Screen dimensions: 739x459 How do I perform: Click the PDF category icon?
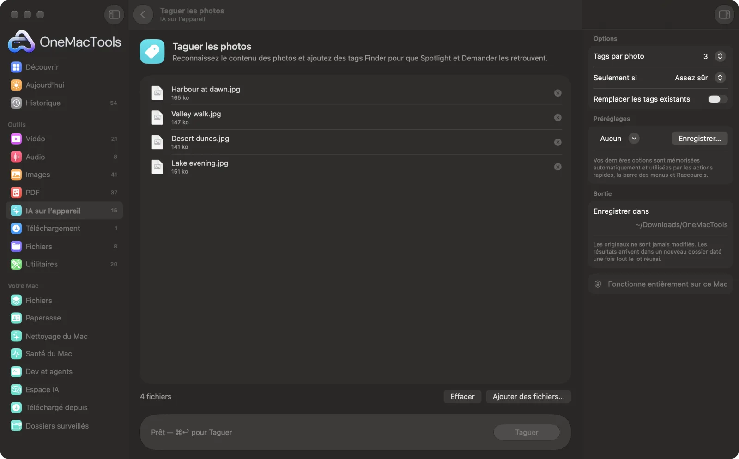pos(16,193)
